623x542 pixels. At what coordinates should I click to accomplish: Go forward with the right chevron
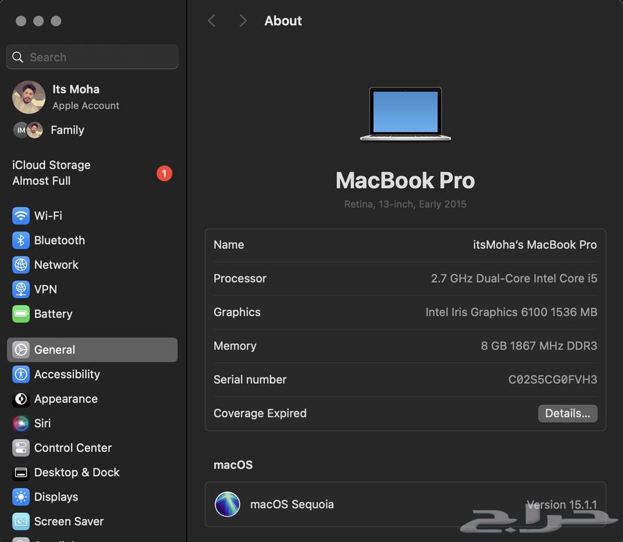point(242,21)
